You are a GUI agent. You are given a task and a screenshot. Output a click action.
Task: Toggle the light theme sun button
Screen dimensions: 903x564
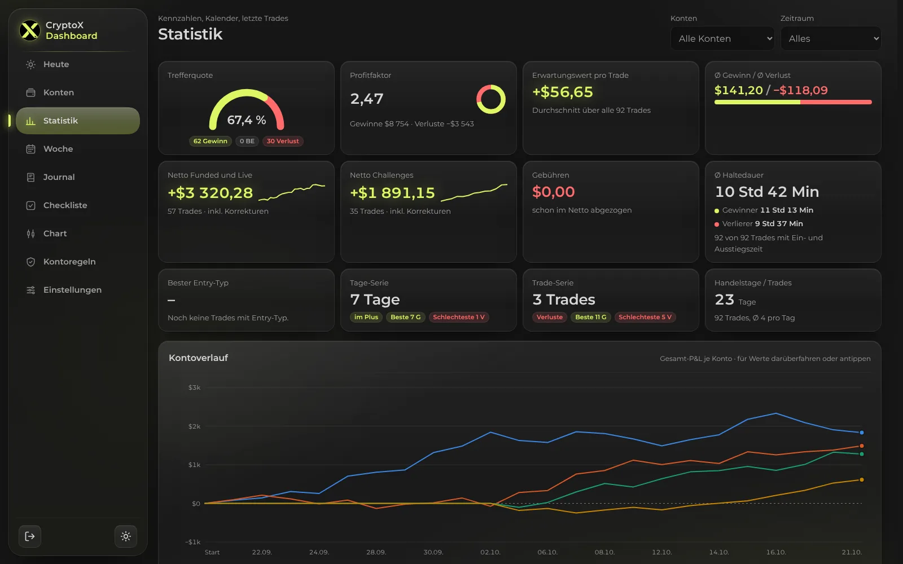(x=126, y=536)
